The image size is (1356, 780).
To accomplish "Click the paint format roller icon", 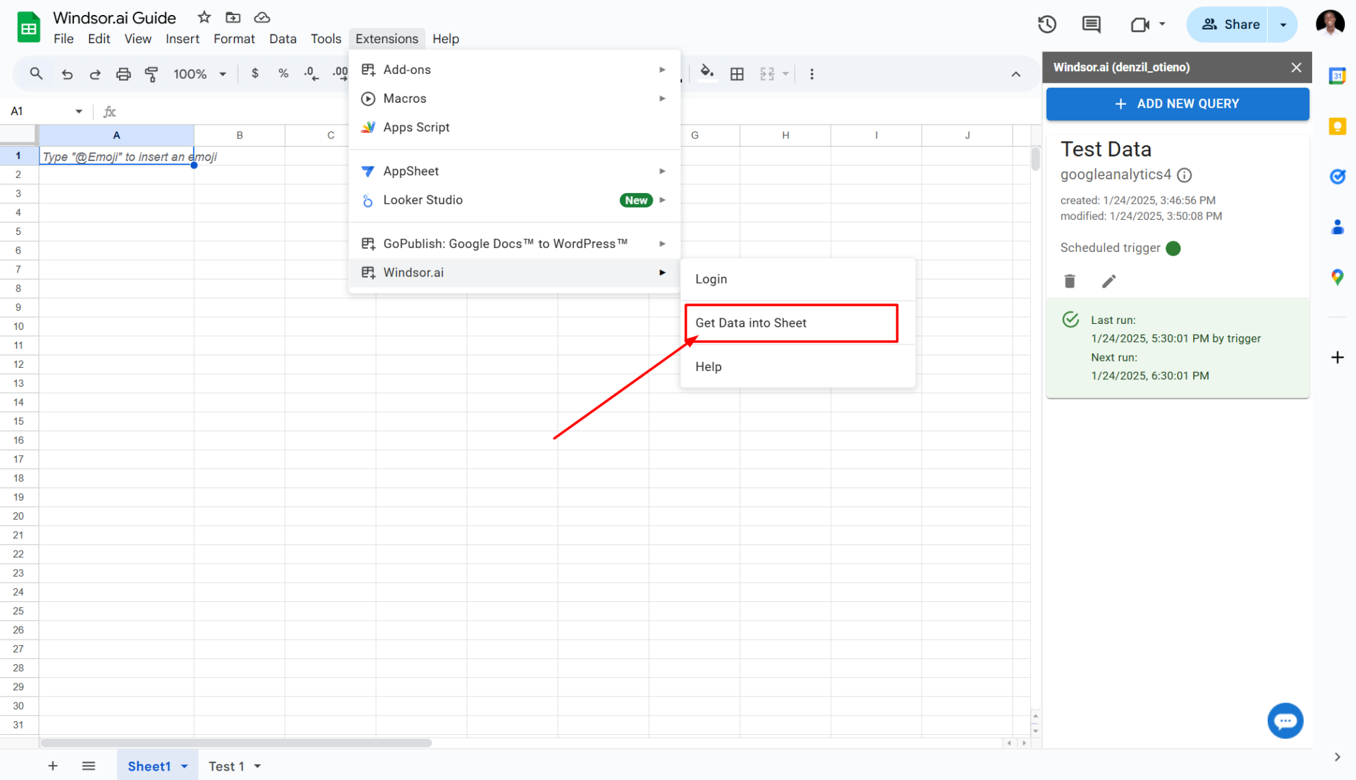I will pyautogui.click(x=151, y=74).
